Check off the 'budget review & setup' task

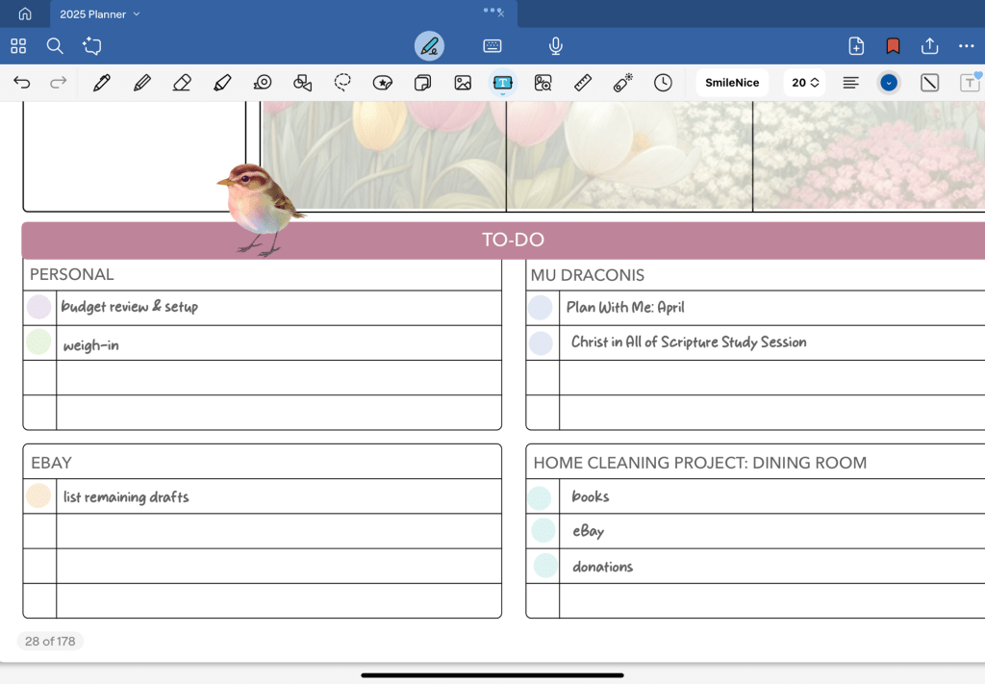(38, 308)
